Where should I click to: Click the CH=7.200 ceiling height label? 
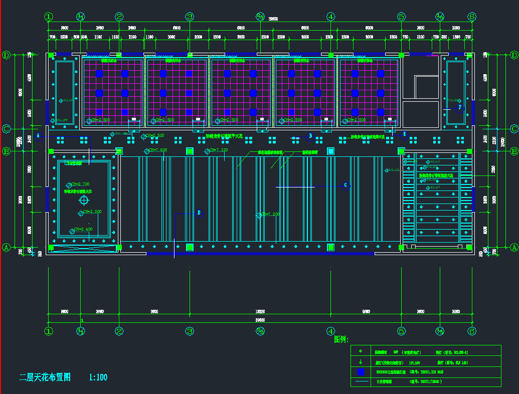[x=269, y=215]
